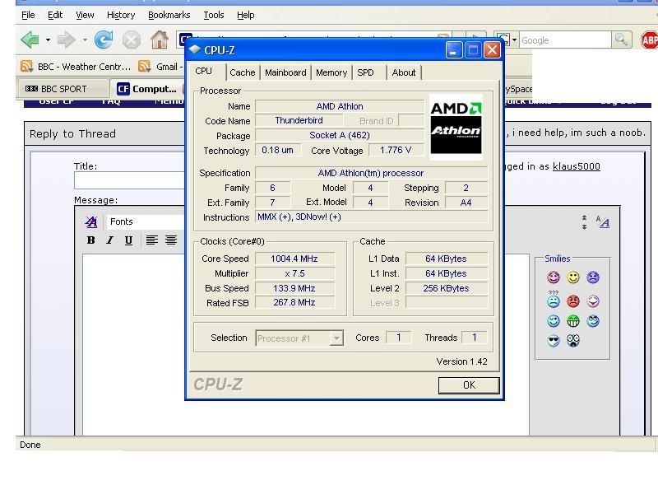
Task: Click the Align Left icon in editor
Action: 152,240
